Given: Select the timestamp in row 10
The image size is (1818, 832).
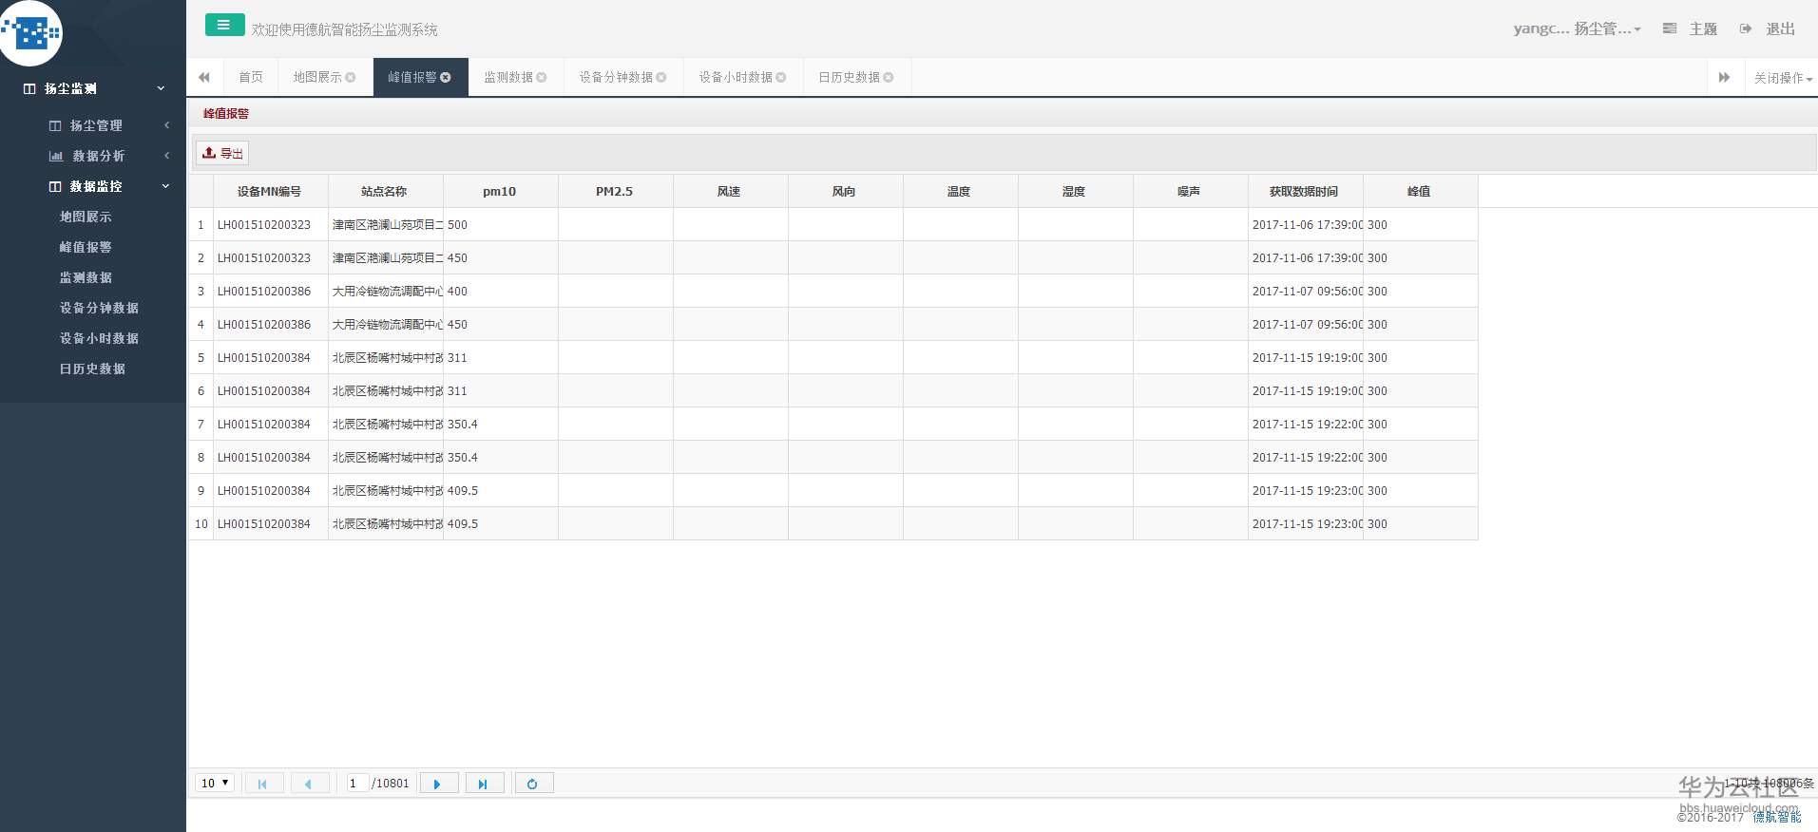Looking at the screenshot, I should click(x=1307, y=524).
